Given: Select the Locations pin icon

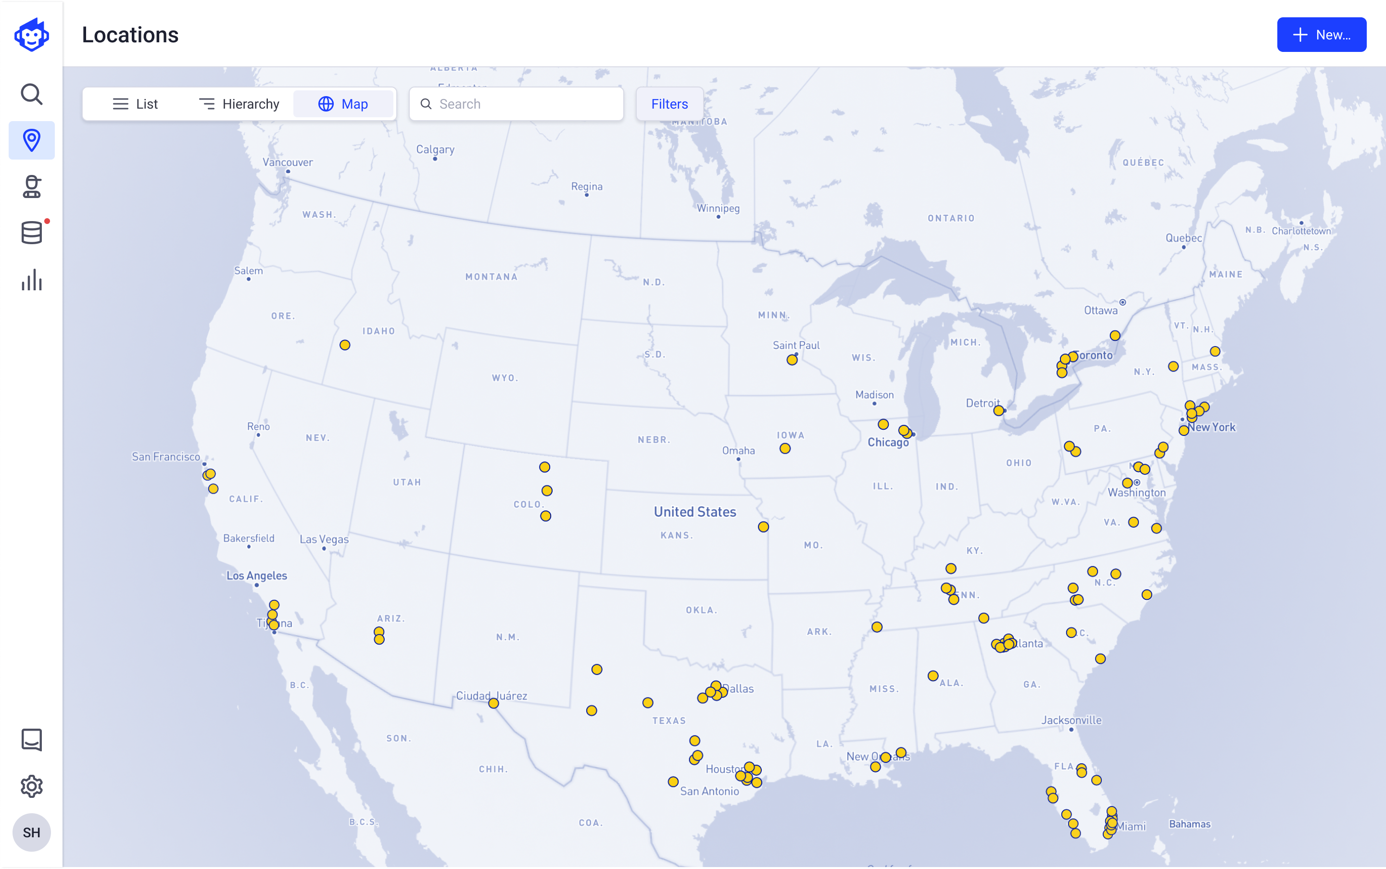Looking at the screenshot, I should tap(32, 140).
